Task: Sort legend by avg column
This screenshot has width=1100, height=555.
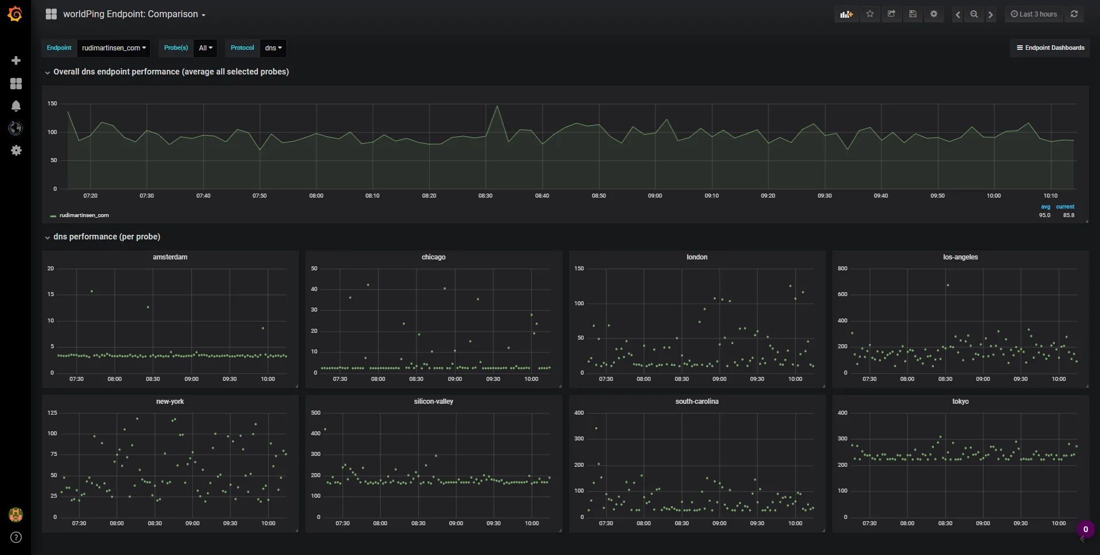Action: click(x=1046, y=207)
